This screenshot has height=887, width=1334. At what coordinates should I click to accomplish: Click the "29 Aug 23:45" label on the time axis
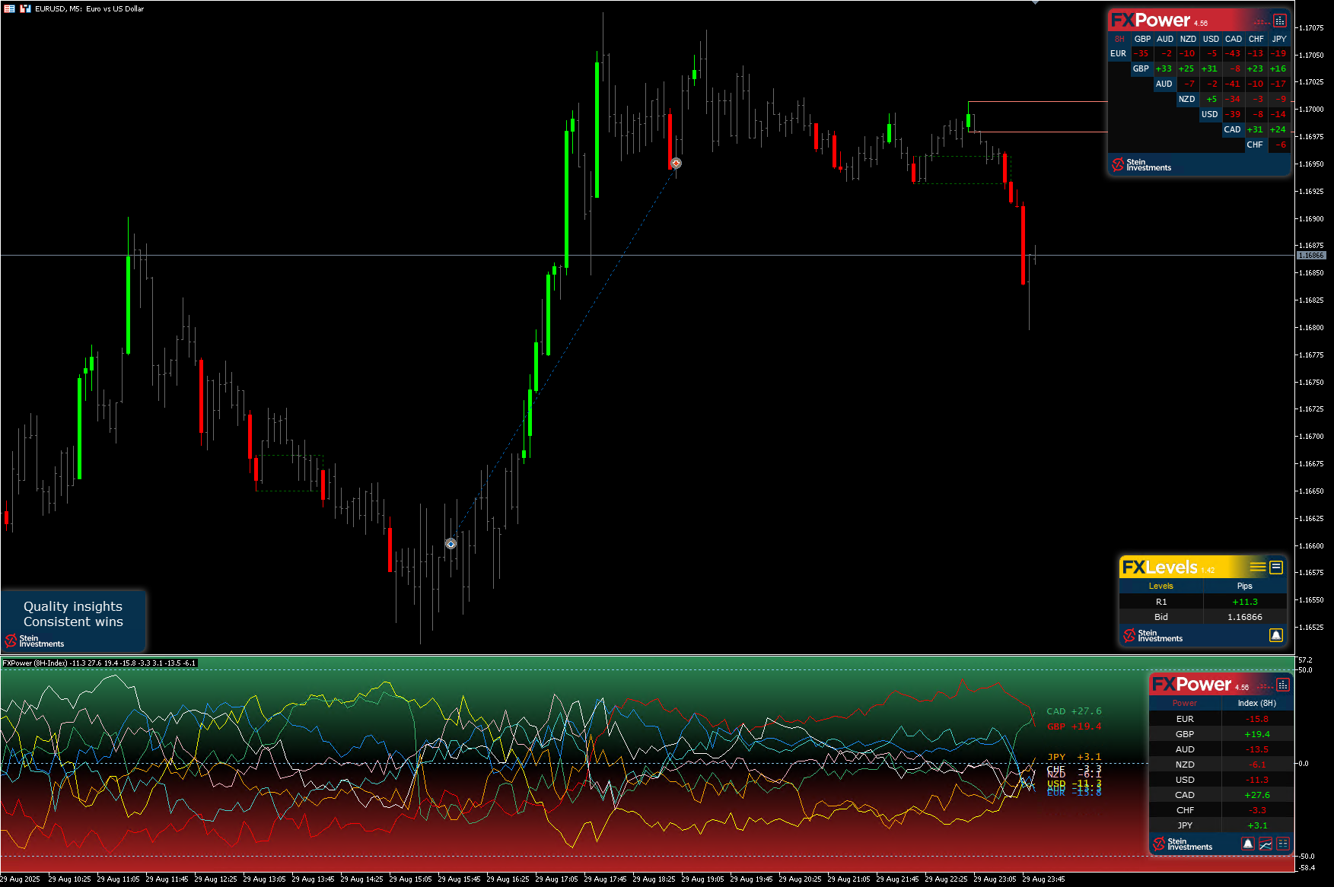pos(1043,879)
